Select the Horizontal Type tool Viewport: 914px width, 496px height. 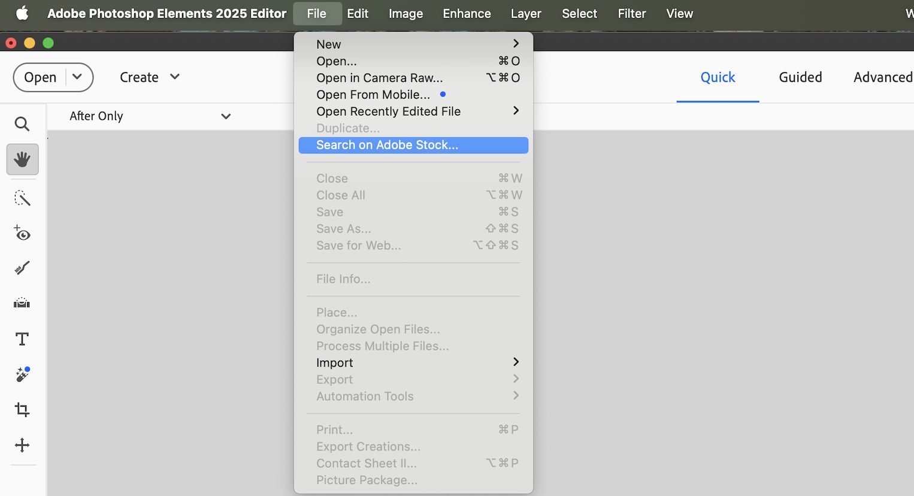point(22,338)
